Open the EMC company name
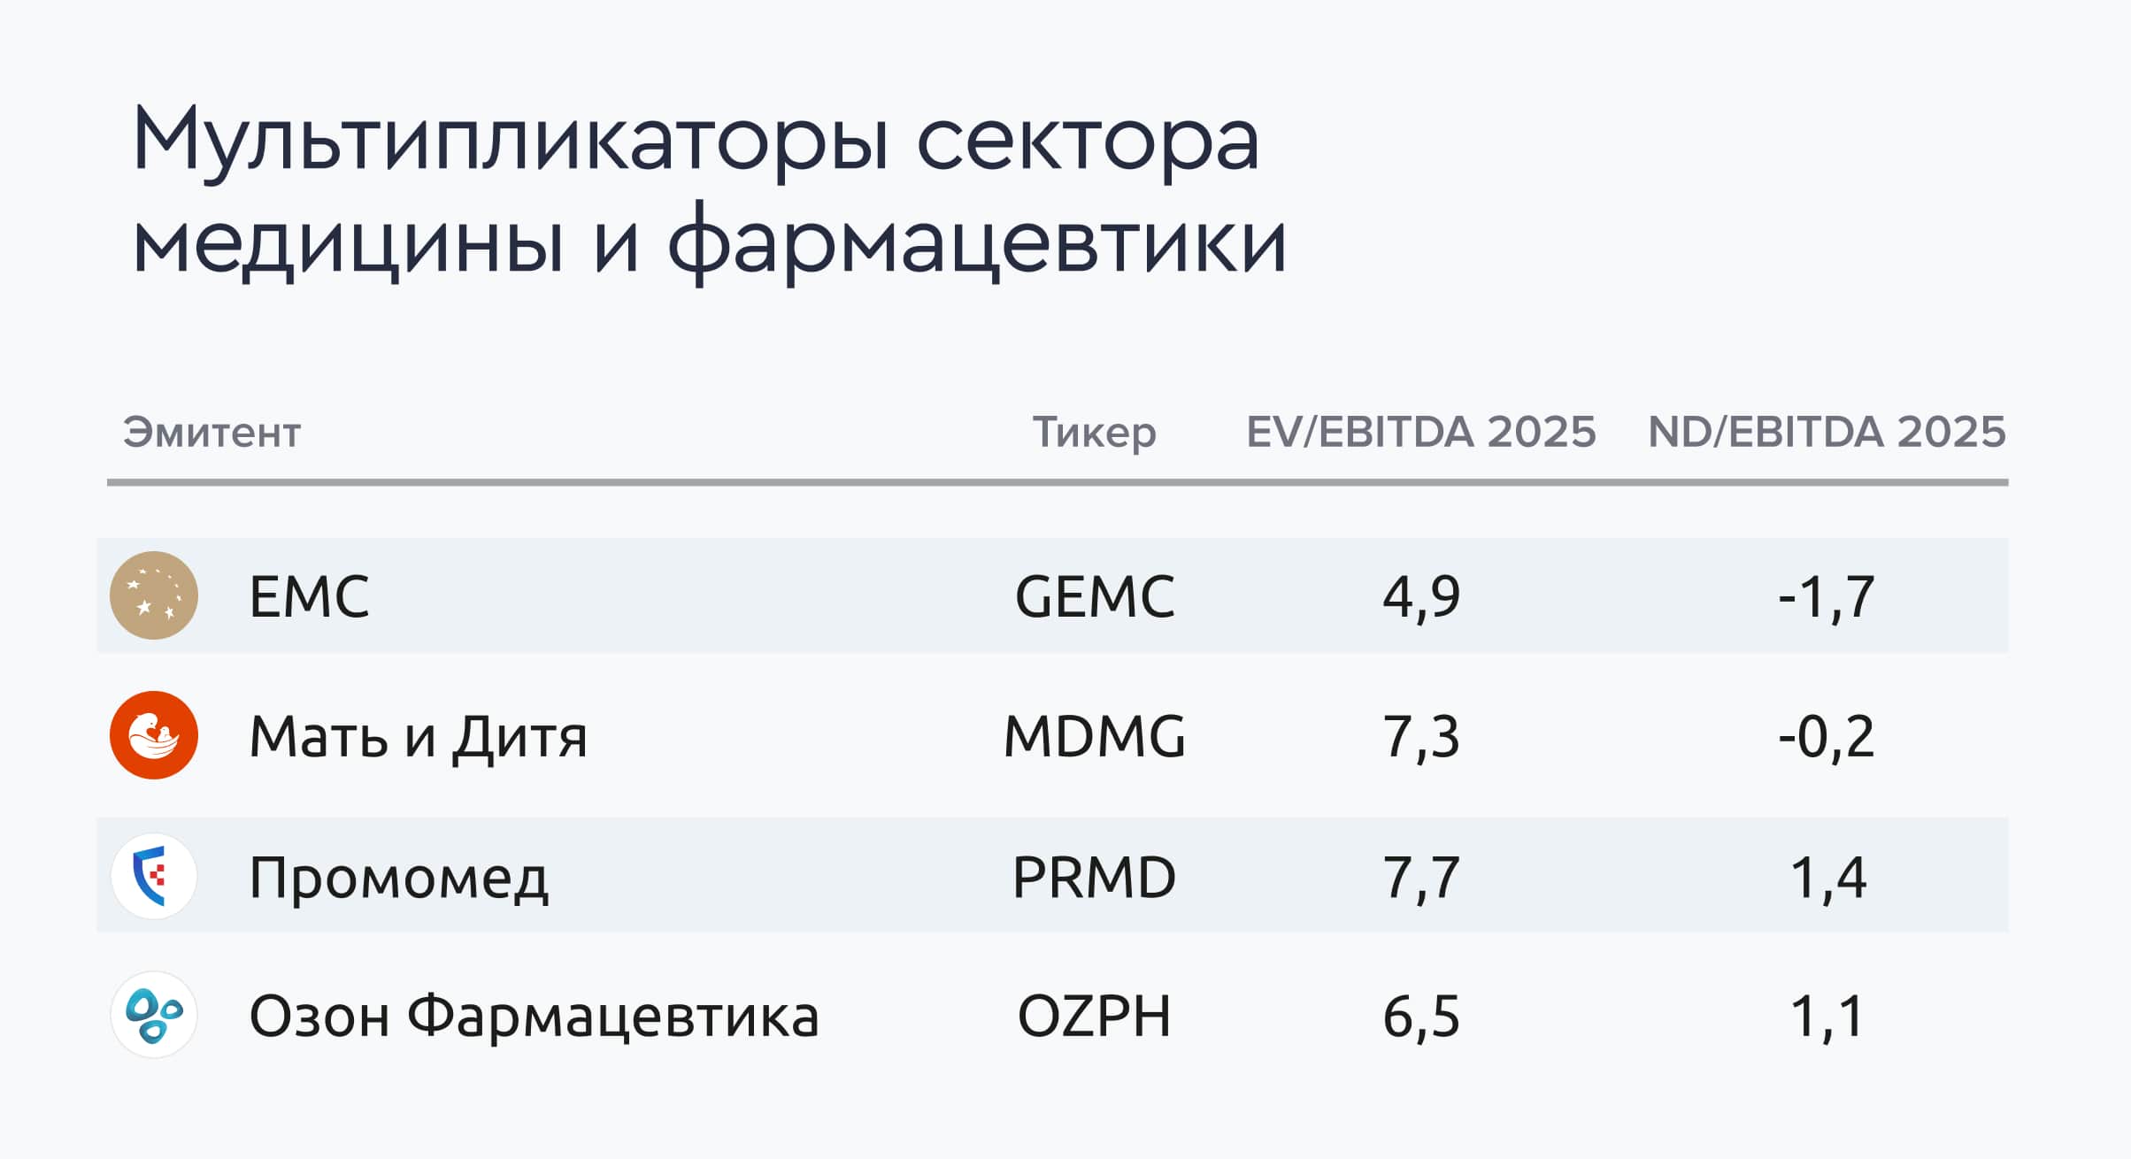 click(x=309, y=596)
